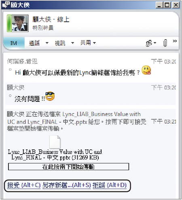Click the green presence status bar
Image resolution: width=182 pixels, height=200 pixels.
click(x=9, y=23)
